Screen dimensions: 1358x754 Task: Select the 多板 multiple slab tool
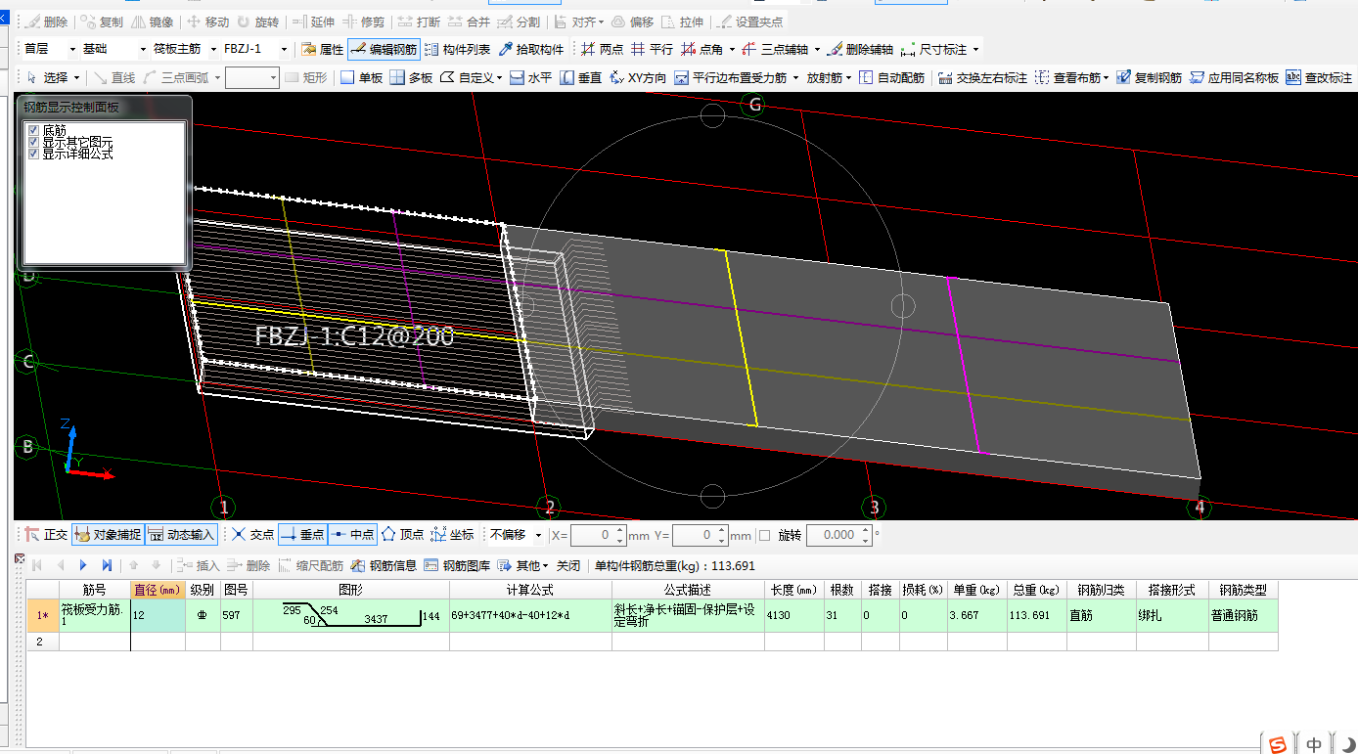pyautogui.click(x=411, y=77)
